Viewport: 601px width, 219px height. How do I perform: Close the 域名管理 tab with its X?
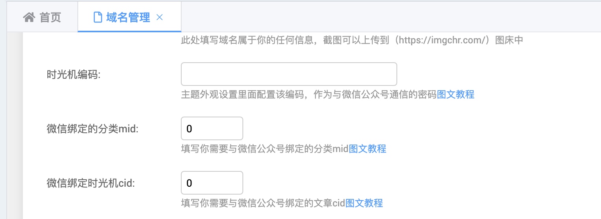[160, 17]
